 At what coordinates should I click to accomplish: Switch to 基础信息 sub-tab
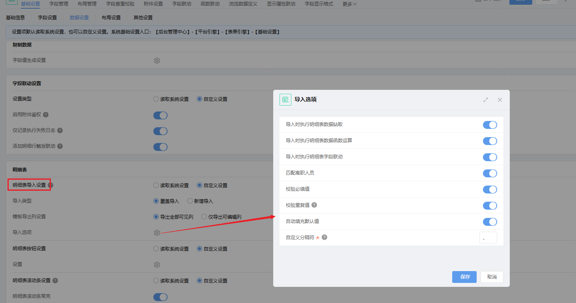point(15,18)
